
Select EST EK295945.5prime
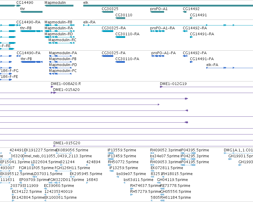(86, 174)
